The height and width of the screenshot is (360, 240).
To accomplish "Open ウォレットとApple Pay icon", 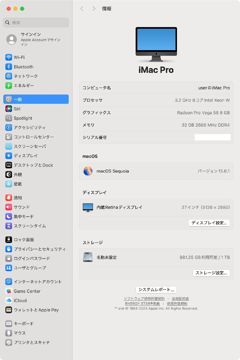I will 9,310.
